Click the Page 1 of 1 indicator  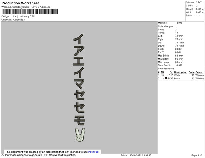tap(197, 155)
